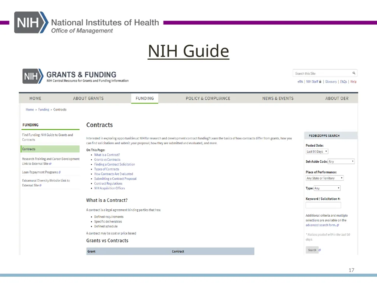Jump to Grants vs Contracts link
The width and height of the screenshot is (377, 283).
point(107,160)
